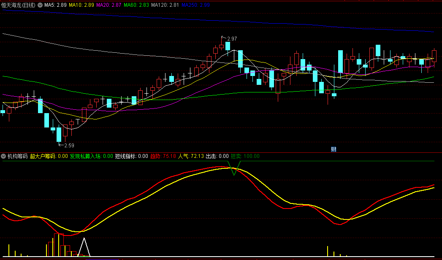Click the MA20: 2.87 label

[109, 5]
